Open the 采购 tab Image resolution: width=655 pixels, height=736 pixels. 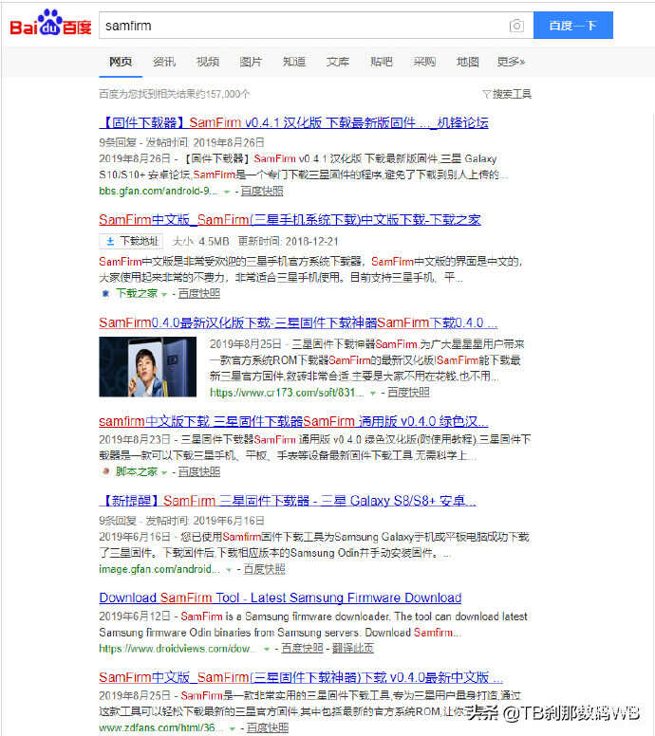(424, 62)
